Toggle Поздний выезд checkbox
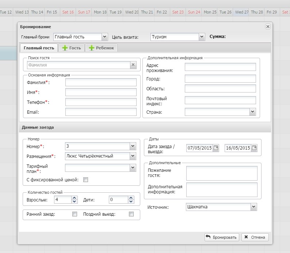This screenshot has height=253, width=290. point(131,214)
